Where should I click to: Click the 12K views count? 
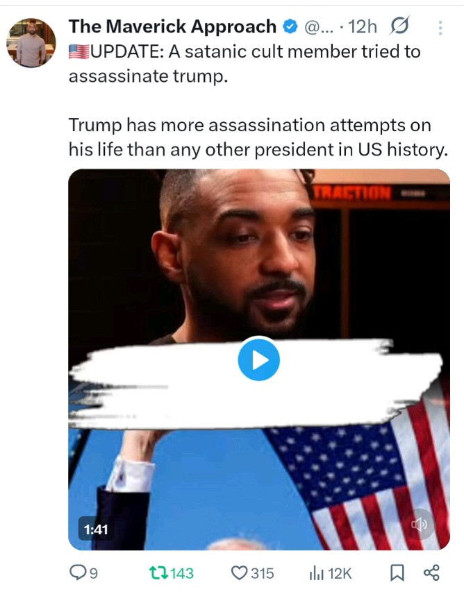[x=340, y=573]
